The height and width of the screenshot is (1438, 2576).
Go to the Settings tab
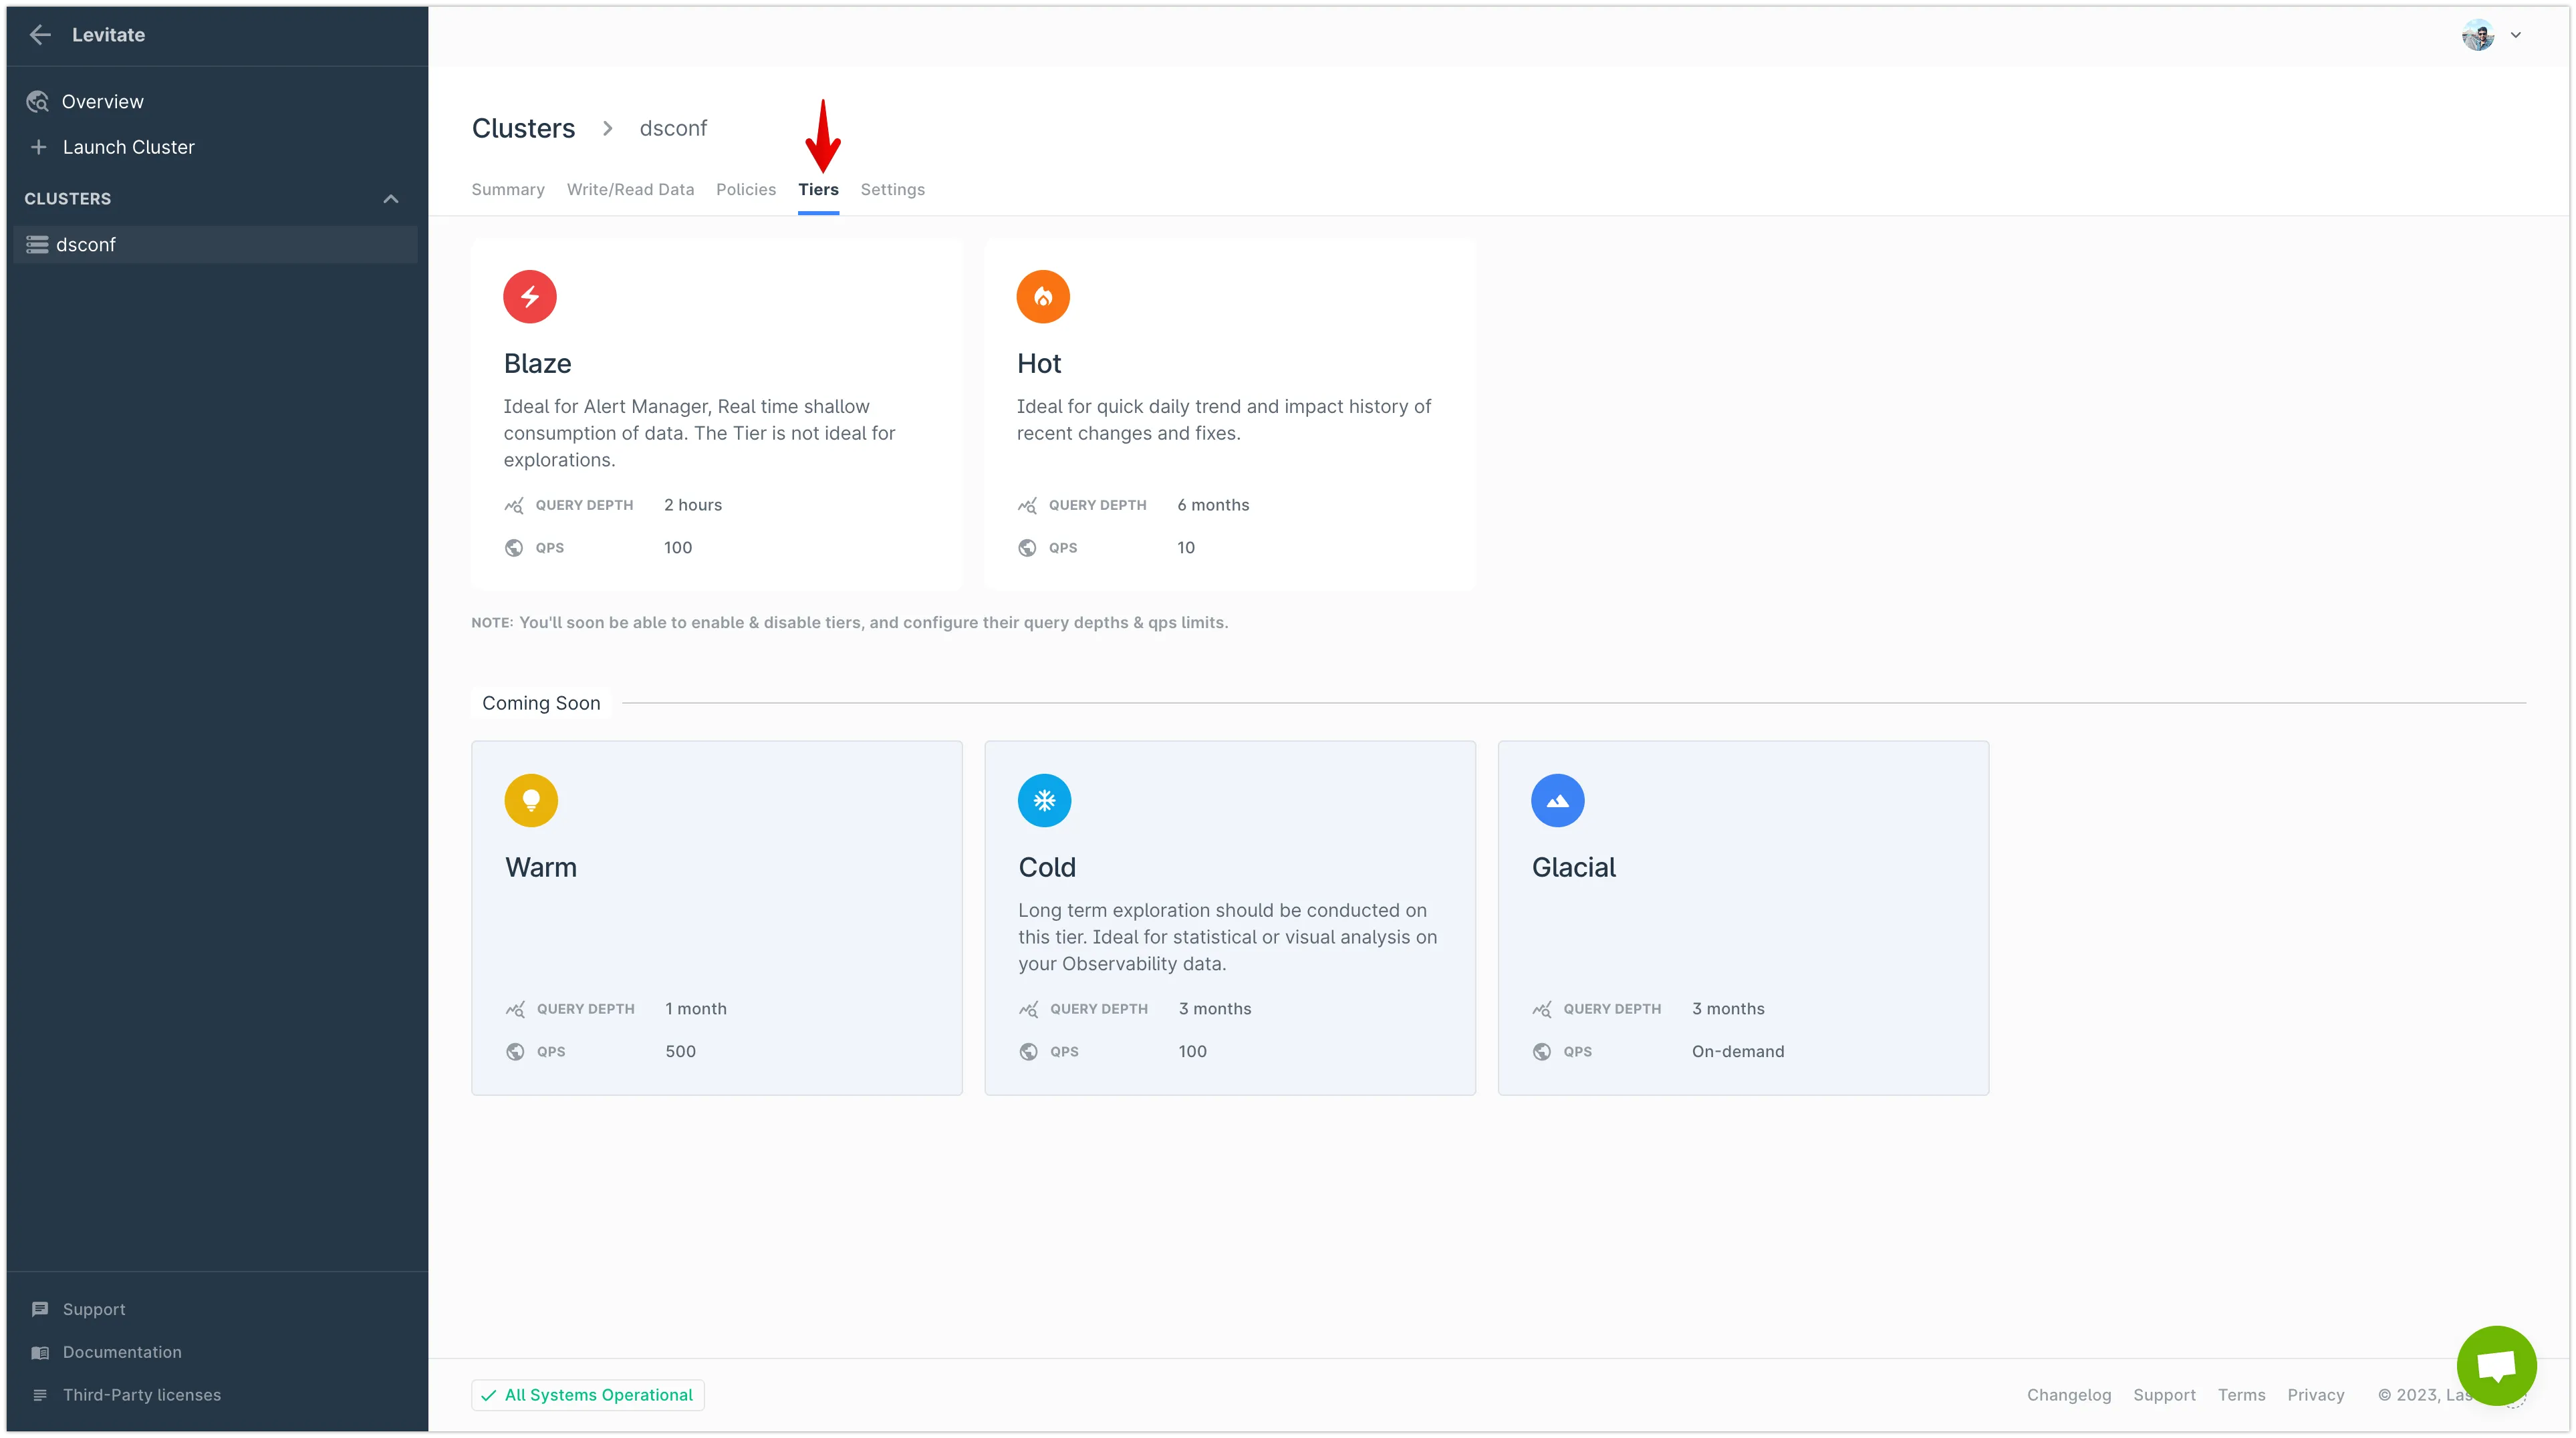892,190
